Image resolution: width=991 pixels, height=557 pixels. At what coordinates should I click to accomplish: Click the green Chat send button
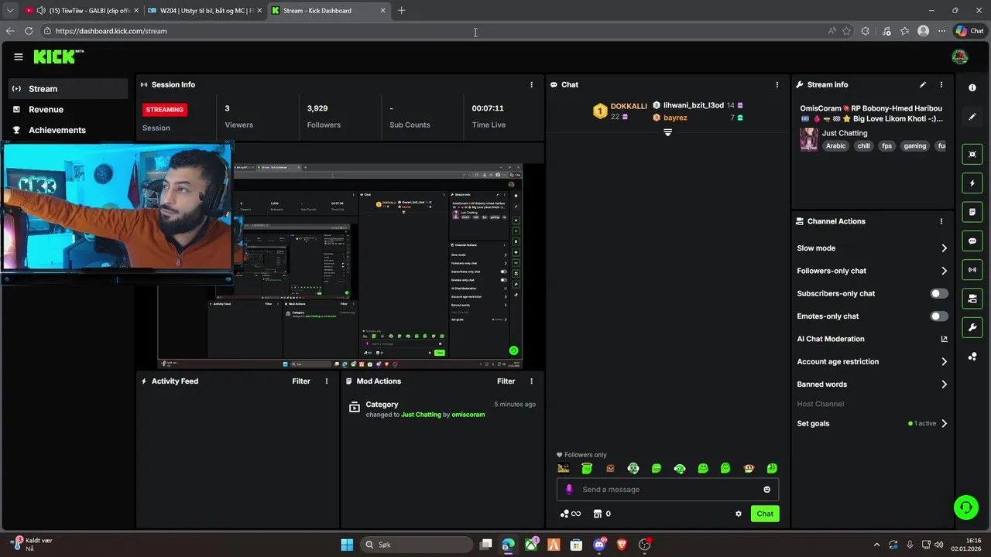tap(765, 514)
